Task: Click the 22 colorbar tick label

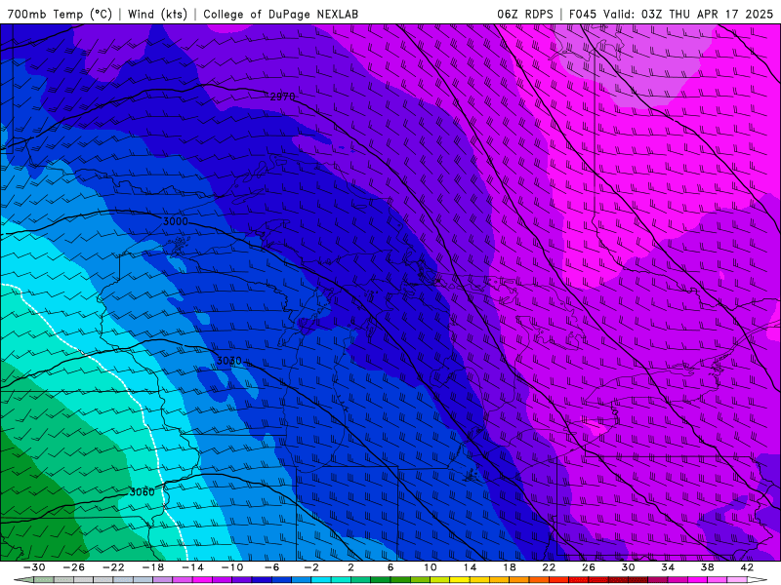Action: point(549,567)
